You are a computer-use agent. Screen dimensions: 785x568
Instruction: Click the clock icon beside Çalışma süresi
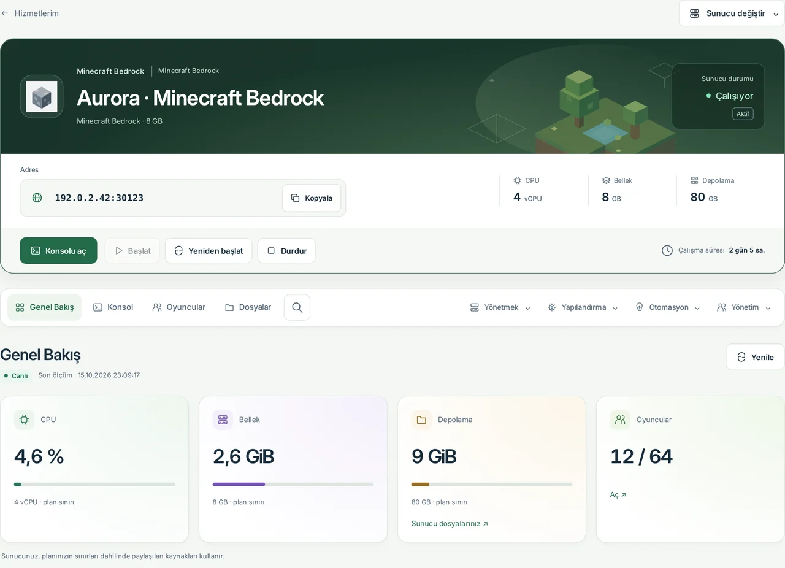[667, 250]
